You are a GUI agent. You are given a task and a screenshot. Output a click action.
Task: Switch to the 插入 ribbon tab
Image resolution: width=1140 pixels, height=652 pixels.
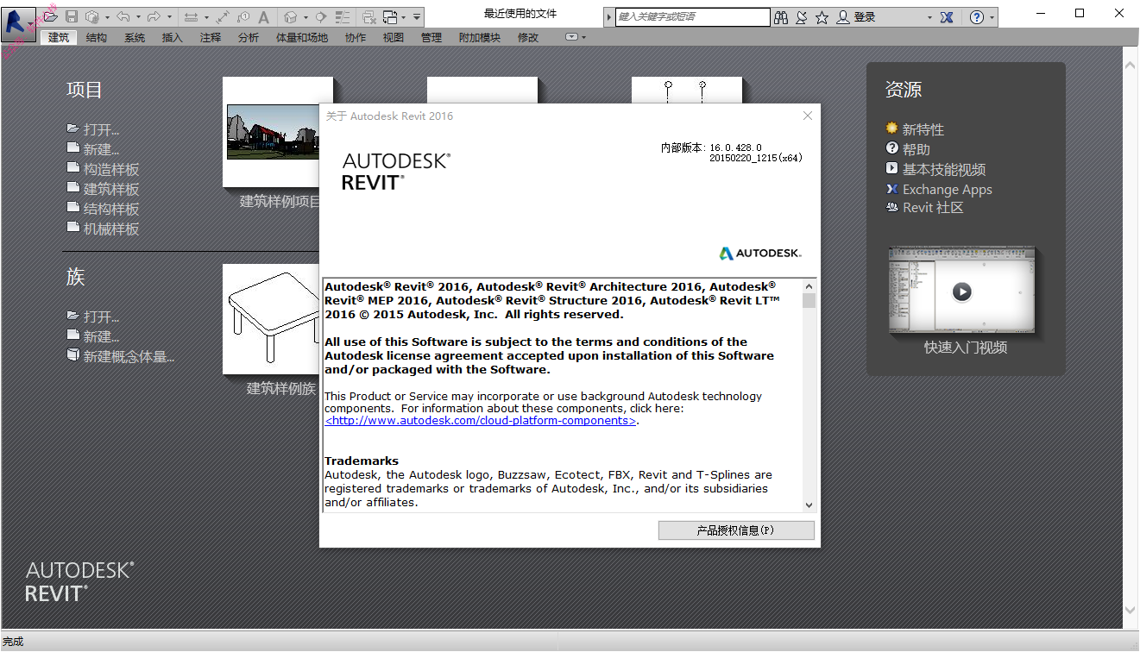173,37
